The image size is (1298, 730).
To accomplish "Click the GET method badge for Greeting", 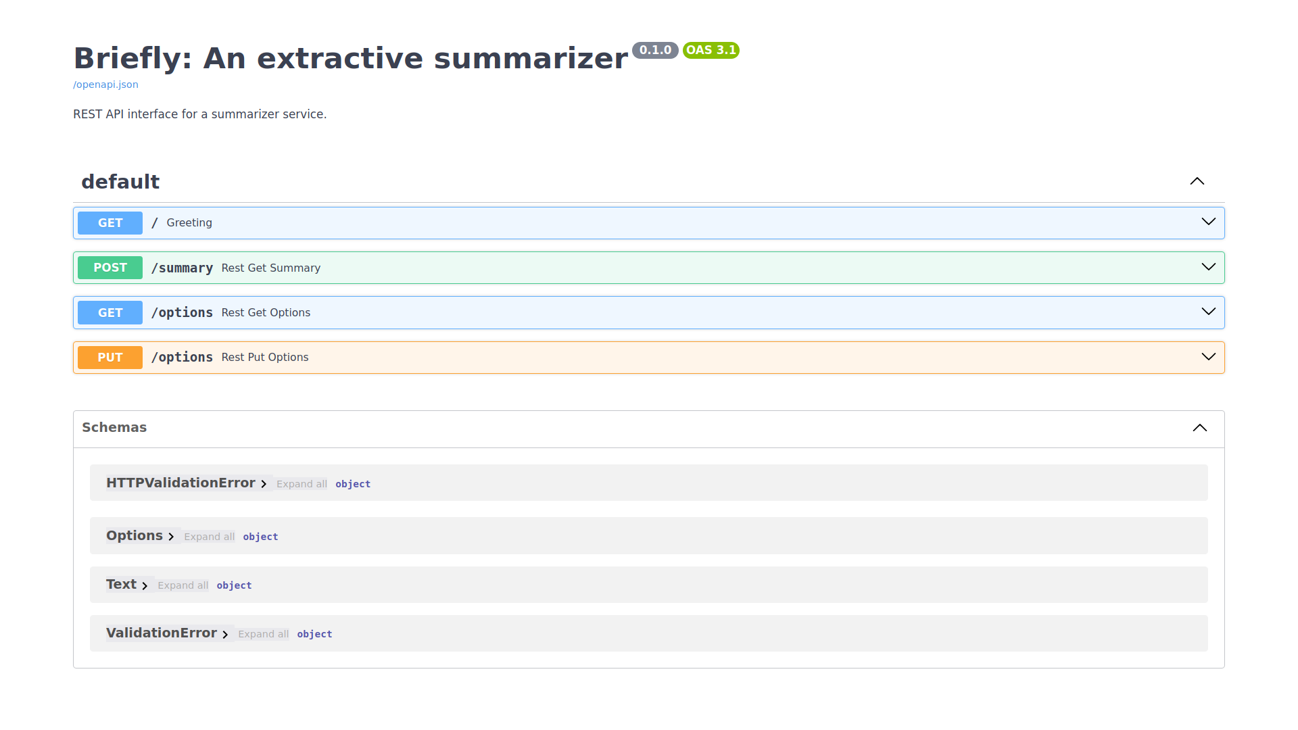I will 110,223.
